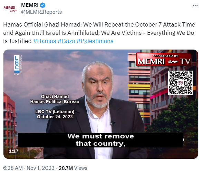Open the three-dot more options menu

195,6
